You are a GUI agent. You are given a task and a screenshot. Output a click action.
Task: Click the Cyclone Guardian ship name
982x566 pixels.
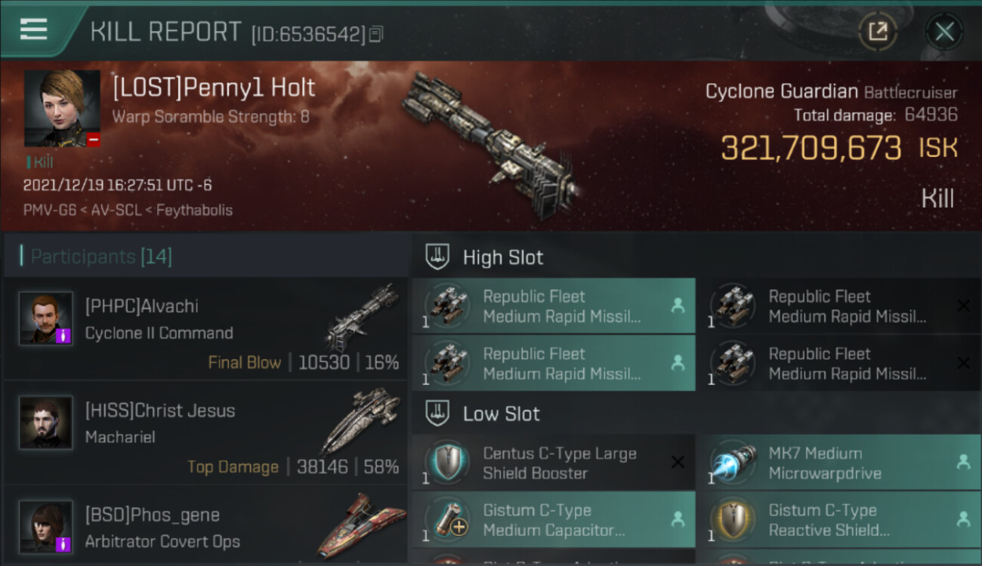click(781, 92)
